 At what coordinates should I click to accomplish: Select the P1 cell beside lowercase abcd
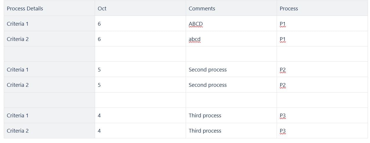coord(322,39)
